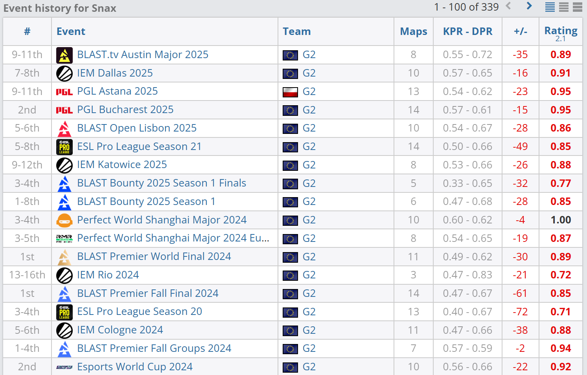Click BLAST Open Lisbon 2025 red logo
The width and height of the screenshot is (587, 375).
tap(64, 128)
